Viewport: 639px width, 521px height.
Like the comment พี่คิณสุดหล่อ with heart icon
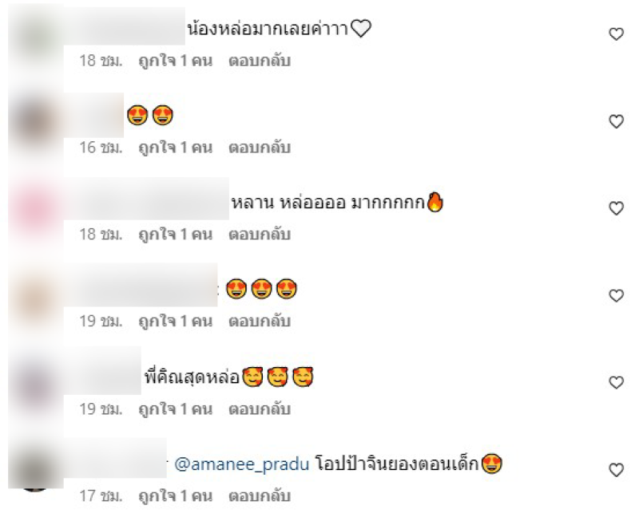[x=616, y=383]
